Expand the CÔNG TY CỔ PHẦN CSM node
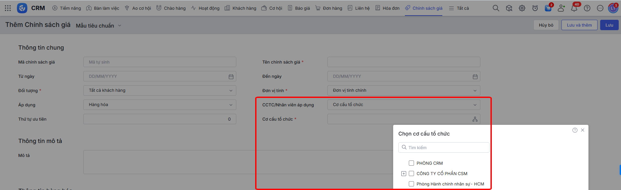This screenshot has width=621, height=190. (x=404, y=173)
